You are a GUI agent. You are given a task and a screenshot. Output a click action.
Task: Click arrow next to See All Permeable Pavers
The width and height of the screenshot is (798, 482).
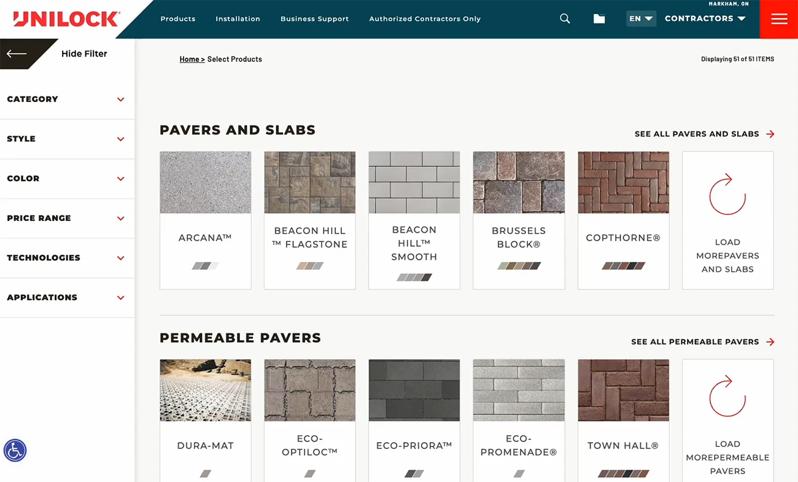(770, 342)
